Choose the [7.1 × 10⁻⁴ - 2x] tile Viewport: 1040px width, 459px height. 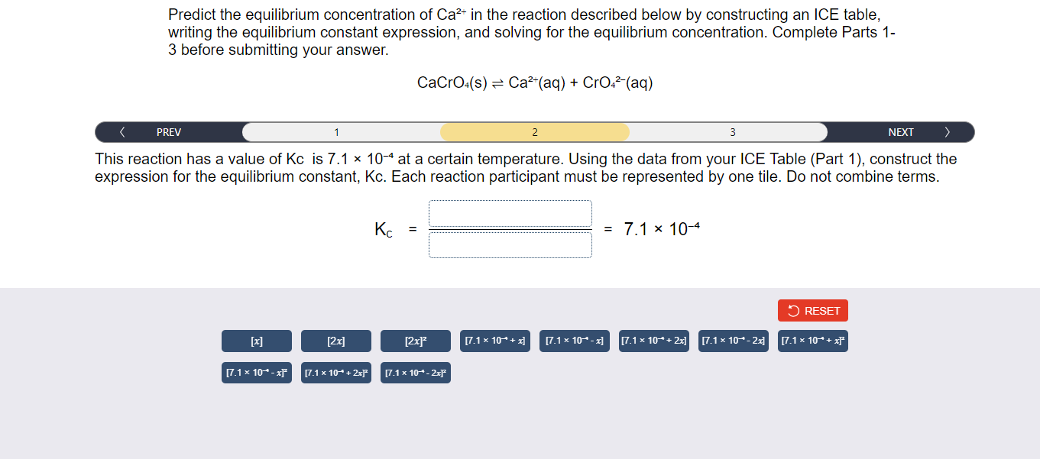(733, 341)
